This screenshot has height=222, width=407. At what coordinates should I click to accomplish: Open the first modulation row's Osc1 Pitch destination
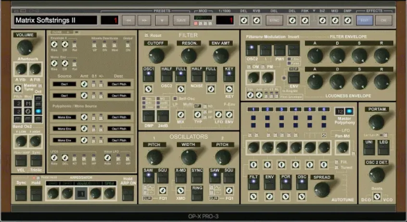119,84
